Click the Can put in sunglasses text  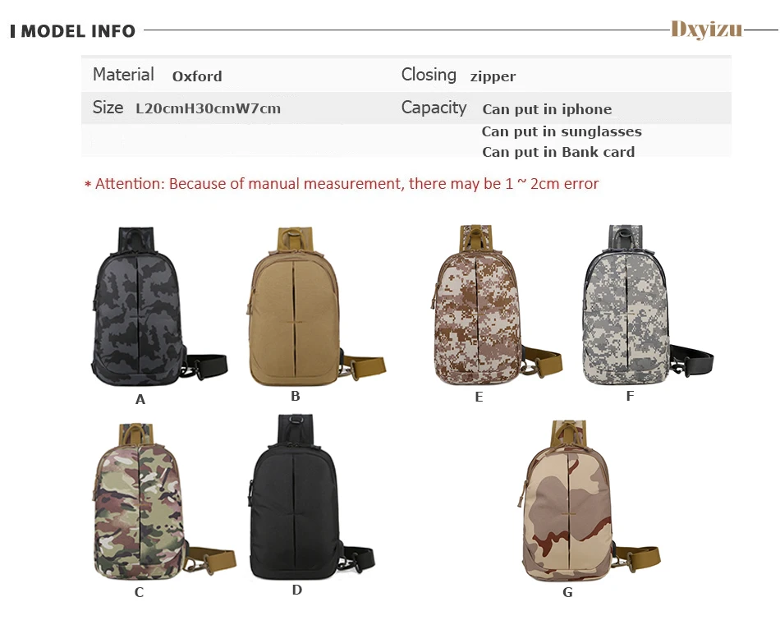[562, 131]
